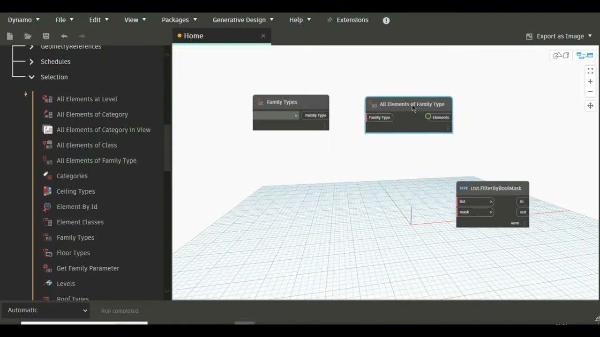This screenshot has height=337, width=600.
Task: Open the View menu
Action: (135, 20)
